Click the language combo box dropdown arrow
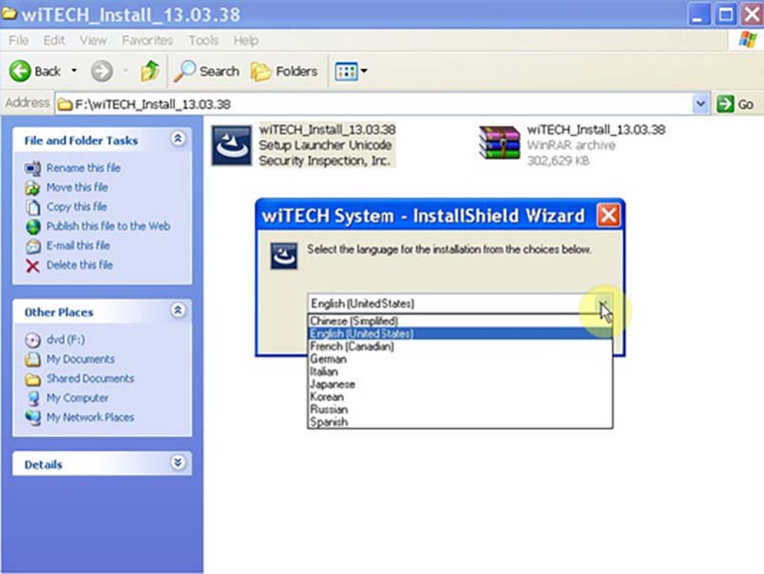Screen dimensions: 764x574 604,304
